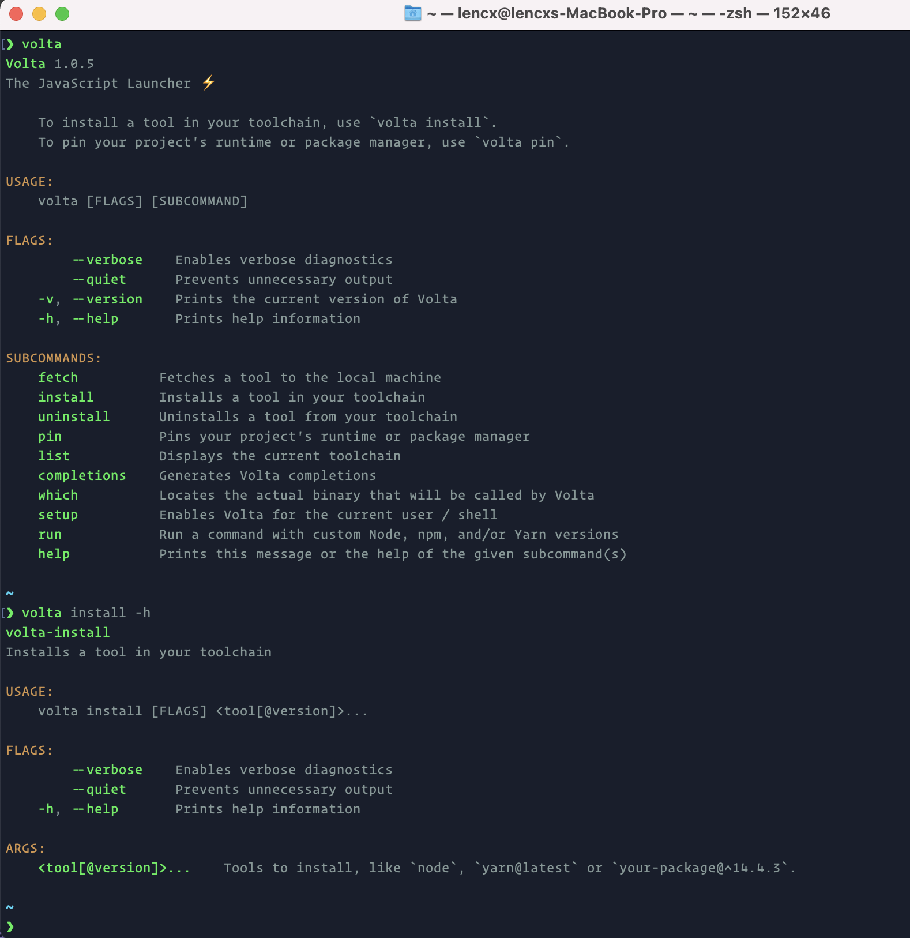
Task: Click the line 'To pin your project's runtime'
Action: [303, 142]
